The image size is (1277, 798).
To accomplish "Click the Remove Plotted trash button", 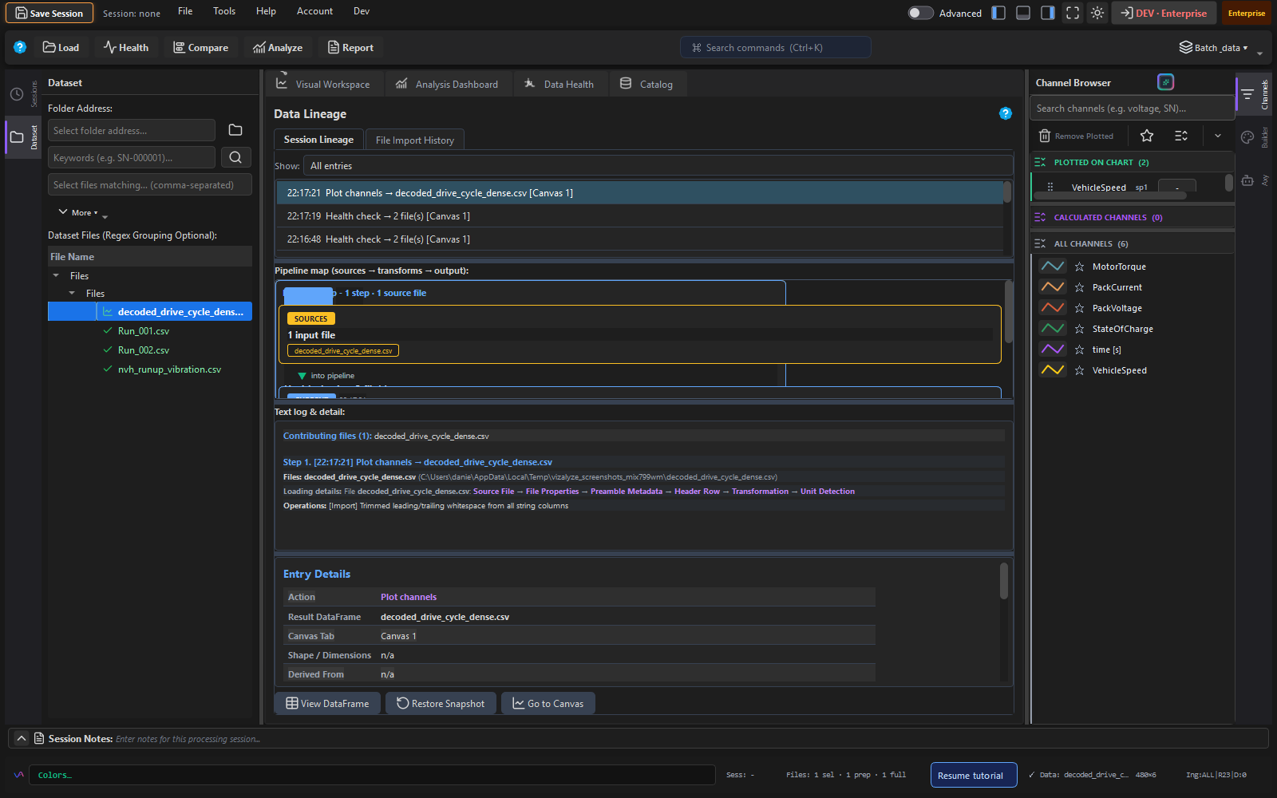I will [x=1076, y=136].
